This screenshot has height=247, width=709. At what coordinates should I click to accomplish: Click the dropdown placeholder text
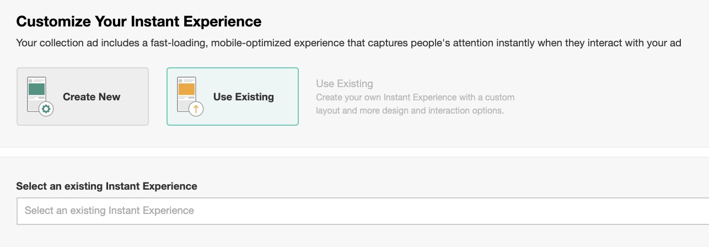pyautogui.click(x=109, y=211)
